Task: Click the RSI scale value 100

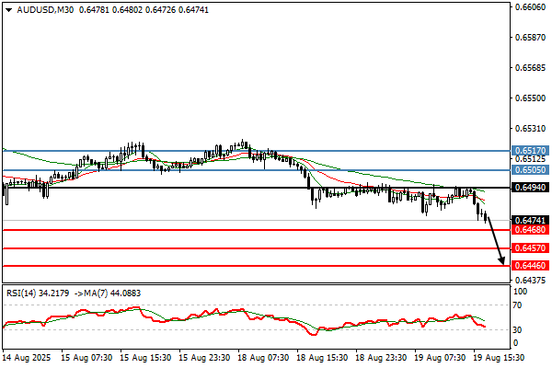Action: point(521,292)
